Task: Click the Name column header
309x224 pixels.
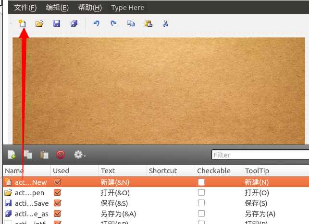Action: coord(27,171)
